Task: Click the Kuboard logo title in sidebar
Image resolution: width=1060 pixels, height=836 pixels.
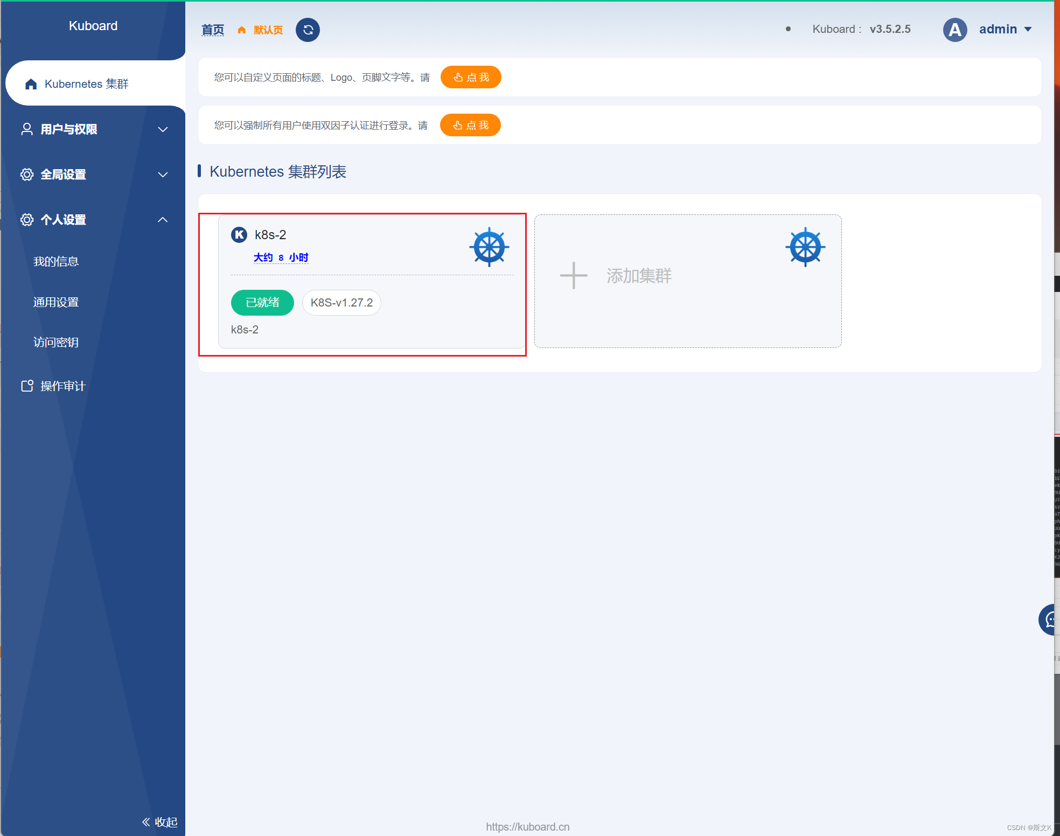Action: pos(93,26)
